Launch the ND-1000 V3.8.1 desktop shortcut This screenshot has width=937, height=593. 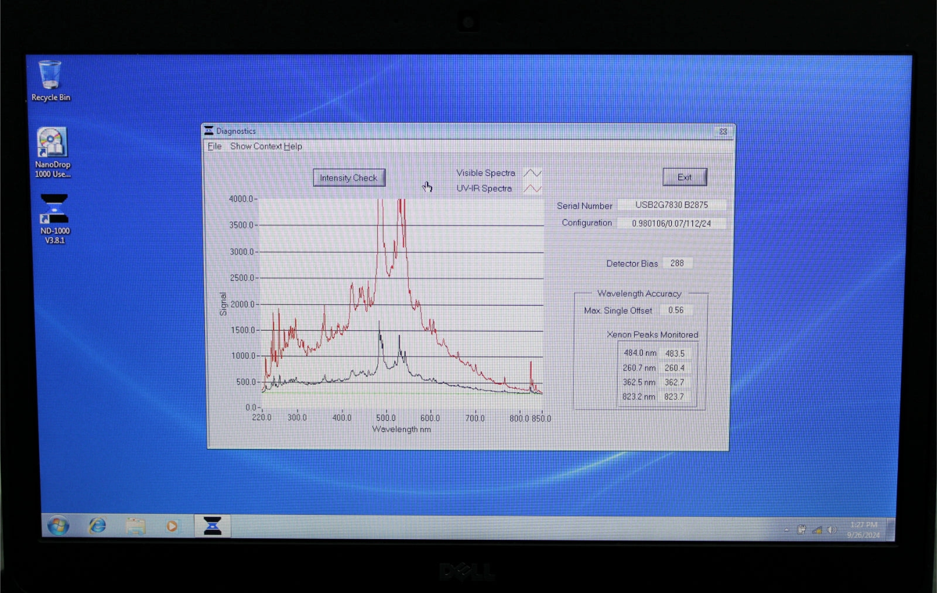tap(54, 219)
